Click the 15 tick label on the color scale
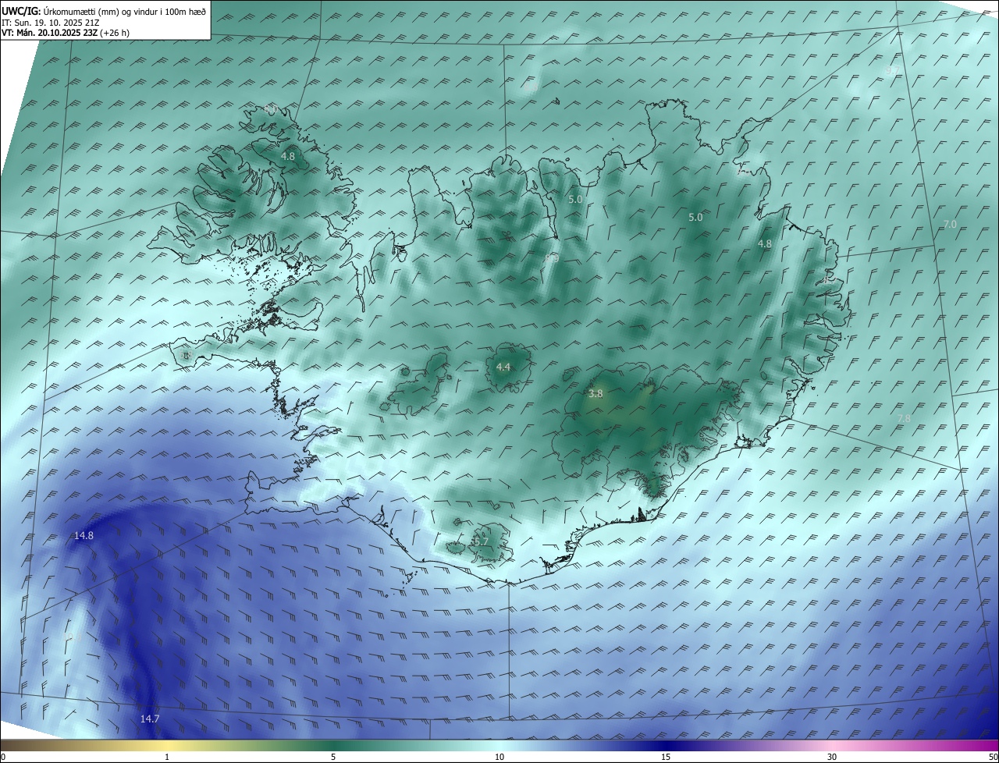 666,757
